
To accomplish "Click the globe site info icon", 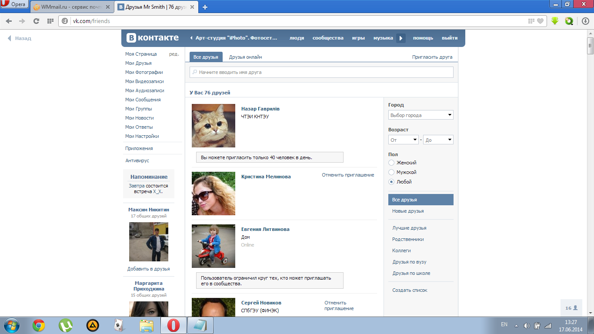I will coord(65,21).
